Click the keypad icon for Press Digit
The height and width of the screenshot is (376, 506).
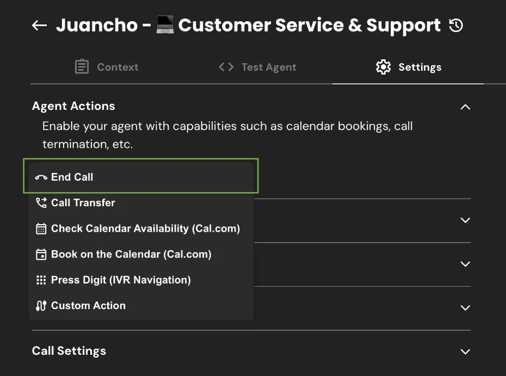[41, 280]
